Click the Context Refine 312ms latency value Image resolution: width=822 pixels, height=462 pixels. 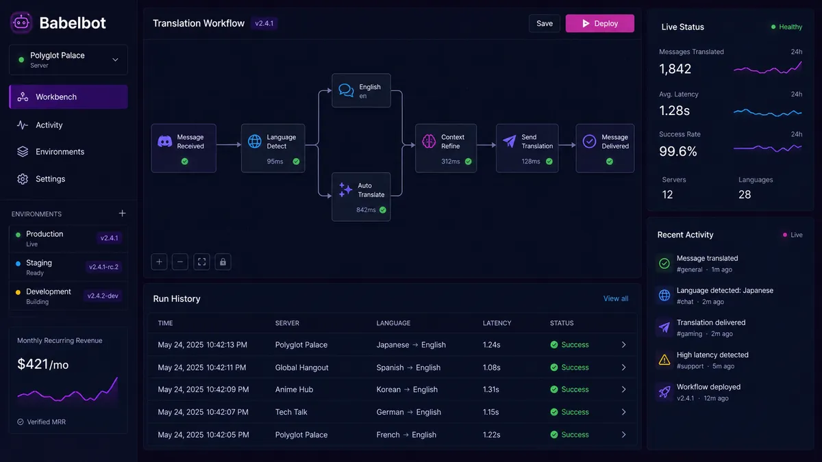click(451, 162)
